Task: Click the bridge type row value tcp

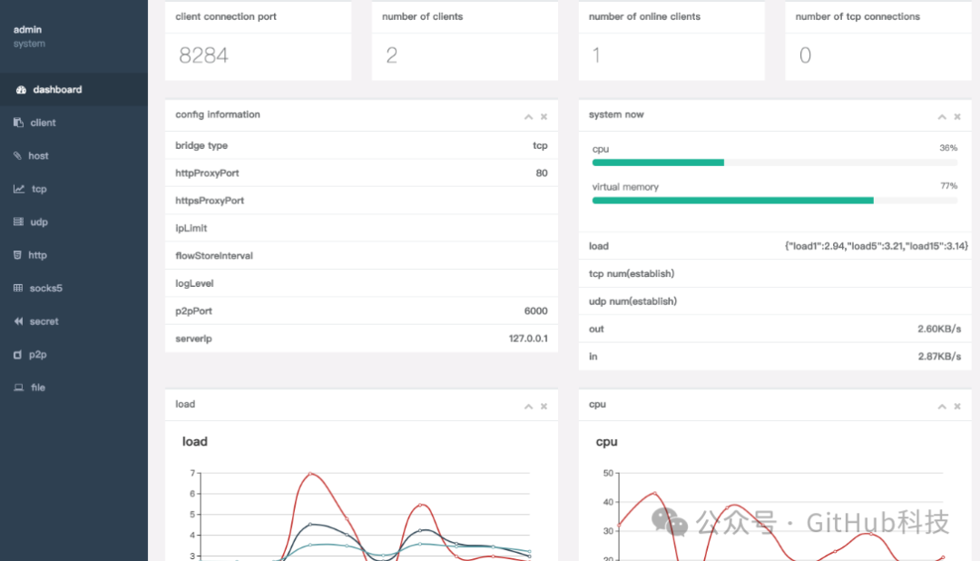Action: point(540,146)
